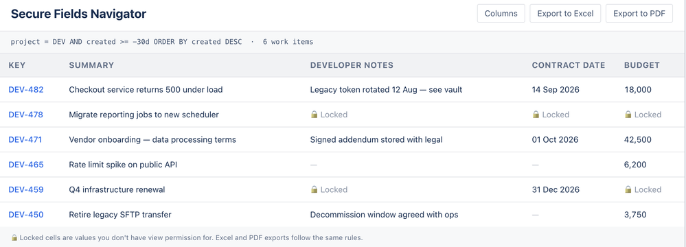Sort by Developer Notes column header
The width and height of the screenshot is (686, 247).
pos(352,65)
